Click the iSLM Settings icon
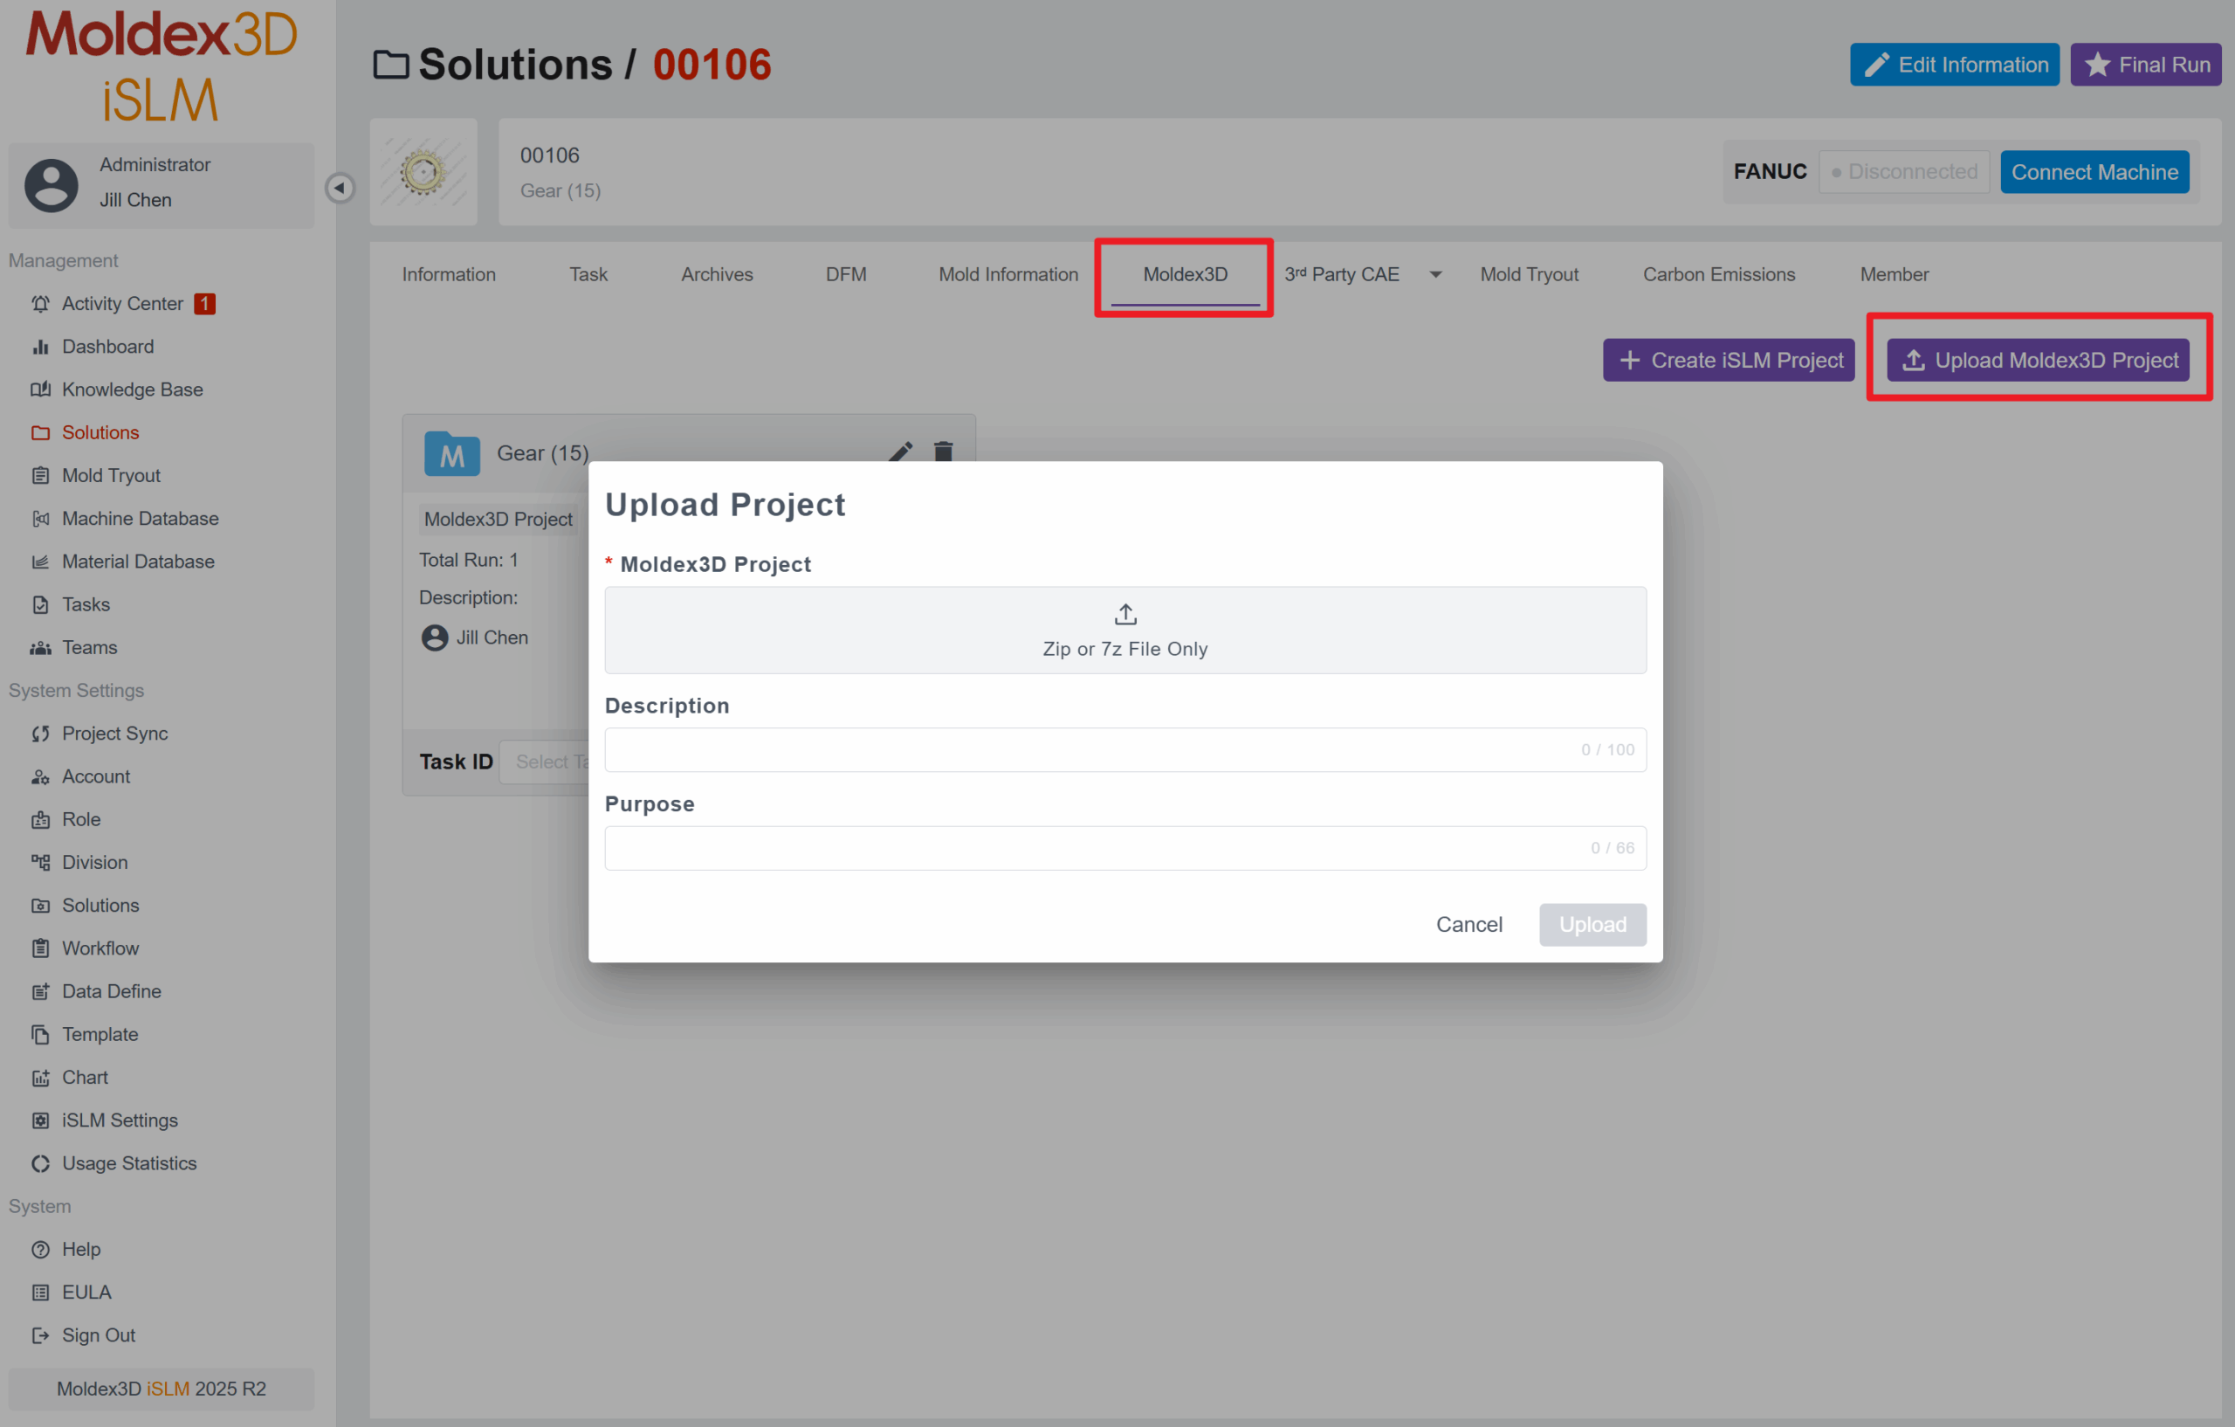2235x1427 pixels. (40, 1120)
